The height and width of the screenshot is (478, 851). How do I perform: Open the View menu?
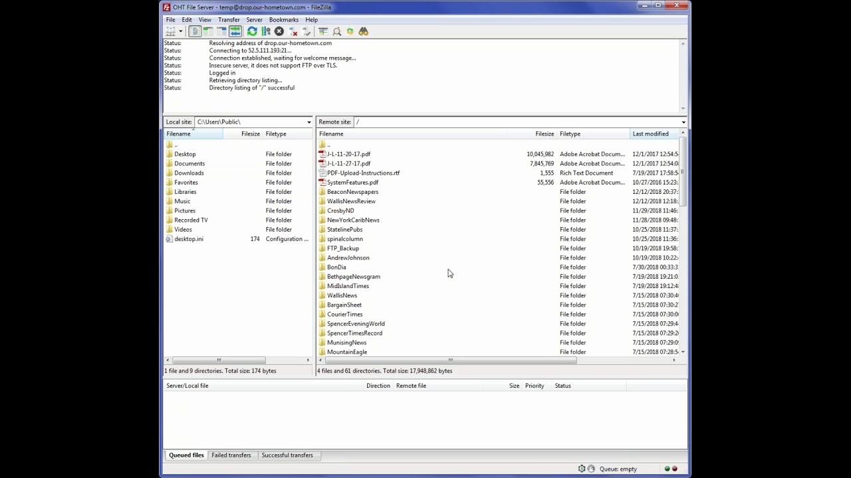tap(205, 20)
